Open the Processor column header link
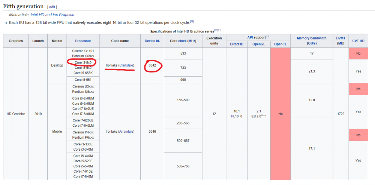Image resolution: width=375 pixels, height=185 pixels. (83, 41)
